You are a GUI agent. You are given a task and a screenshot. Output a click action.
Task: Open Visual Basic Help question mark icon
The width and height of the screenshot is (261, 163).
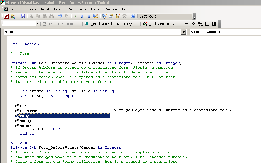coord(133,16)
